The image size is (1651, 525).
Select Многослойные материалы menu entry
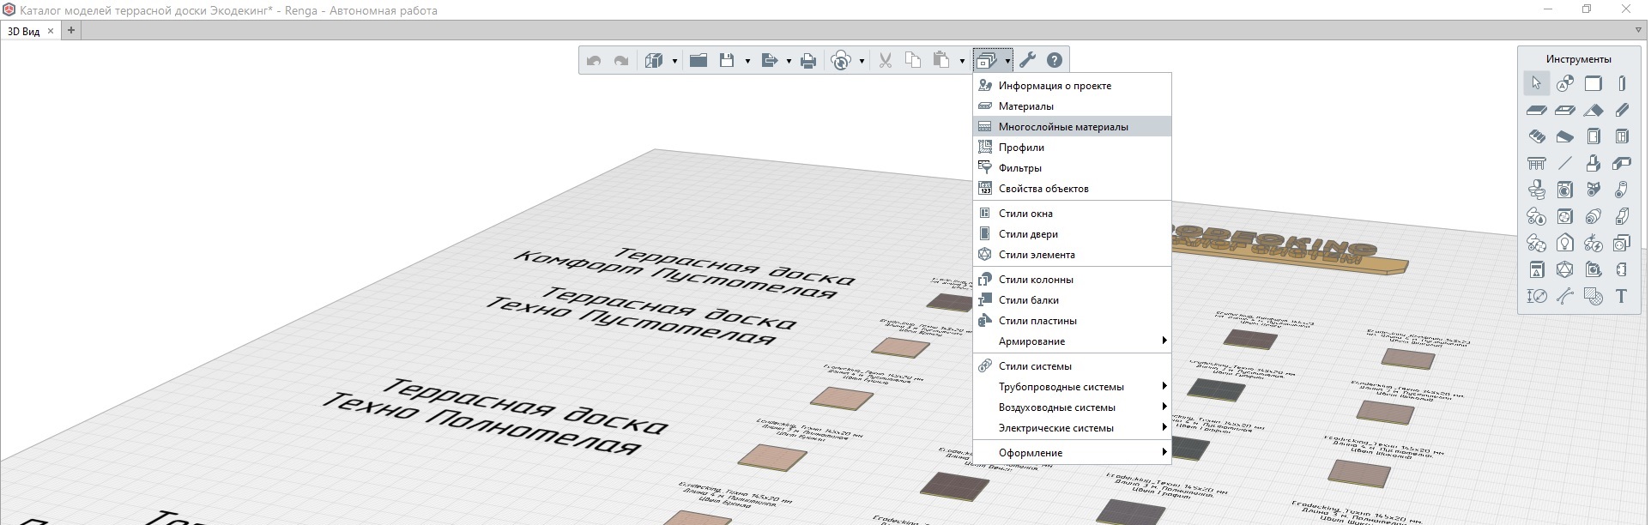(x=1073, y=127)
